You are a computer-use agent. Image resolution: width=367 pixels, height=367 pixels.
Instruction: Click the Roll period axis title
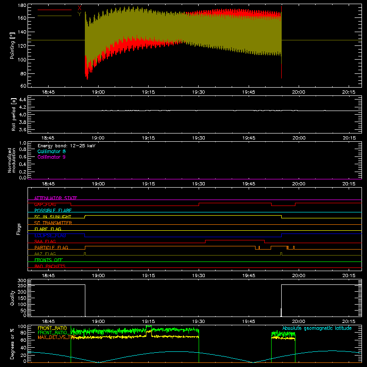click(14, 114)
